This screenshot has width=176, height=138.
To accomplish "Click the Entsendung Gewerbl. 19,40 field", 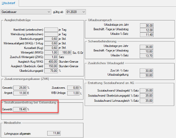I will point(20,109).
